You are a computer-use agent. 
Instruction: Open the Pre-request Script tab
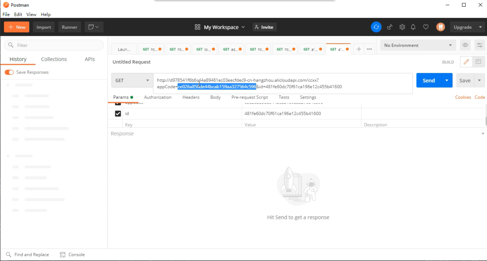[x=250, y=97]
